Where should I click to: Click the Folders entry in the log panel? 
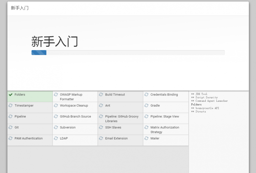tap(196, 105)
